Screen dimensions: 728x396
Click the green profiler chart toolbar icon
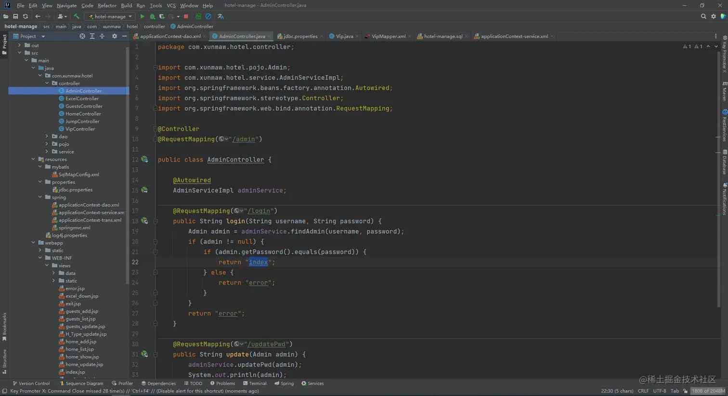click(x=198, y=16)
